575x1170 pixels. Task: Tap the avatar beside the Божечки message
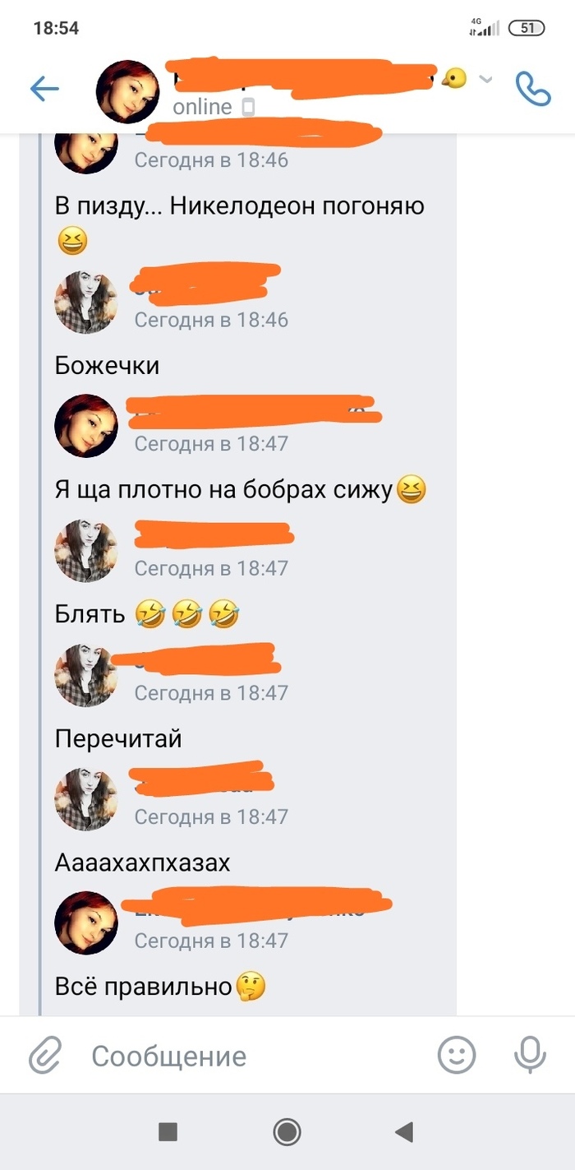(86, 302)
